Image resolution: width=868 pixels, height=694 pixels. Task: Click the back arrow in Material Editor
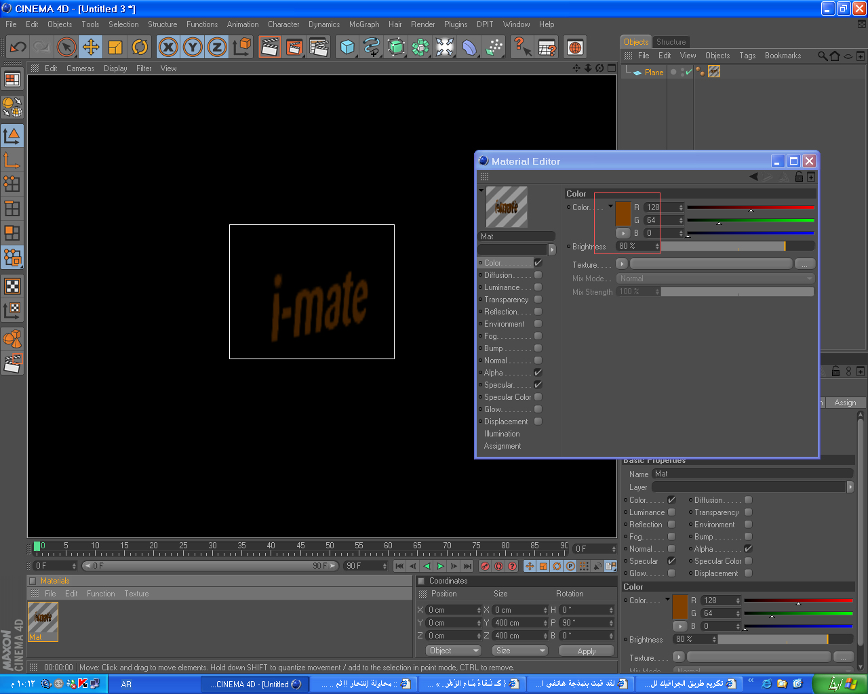[753, 177]
